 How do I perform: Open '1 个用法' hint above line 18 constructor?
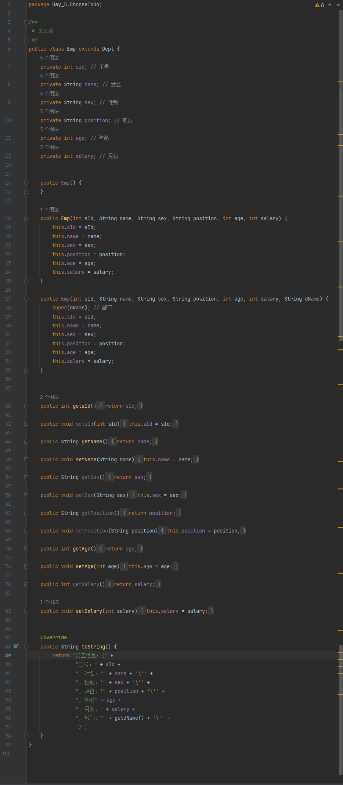click(50, 210)
